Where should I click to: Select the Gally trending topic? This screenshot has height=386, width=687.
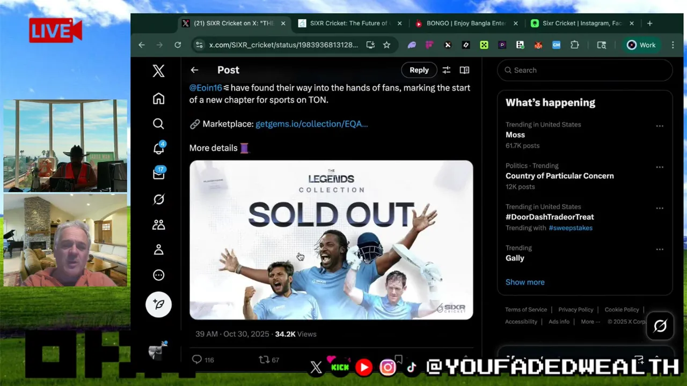coord(515,258)
